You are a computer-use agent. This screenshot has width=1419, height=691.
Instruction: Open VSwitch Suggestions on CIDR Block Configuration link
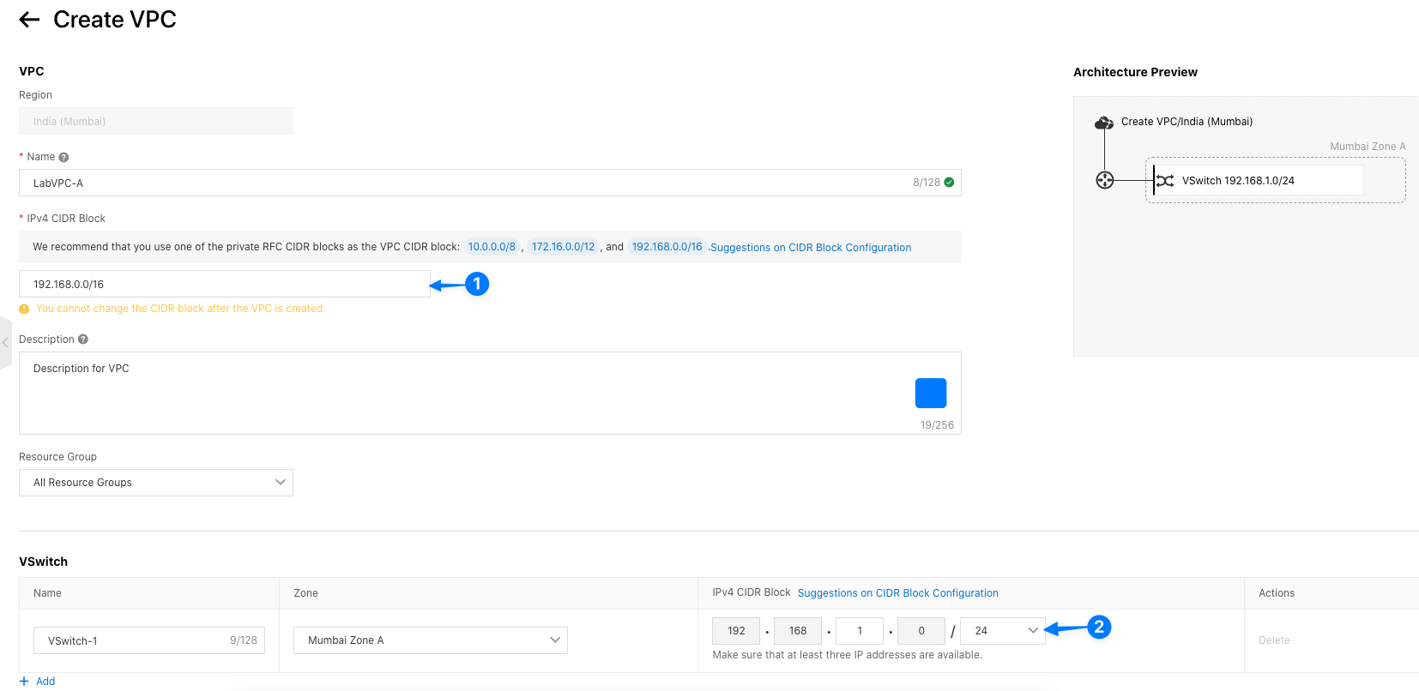click(x=897, y=593)
